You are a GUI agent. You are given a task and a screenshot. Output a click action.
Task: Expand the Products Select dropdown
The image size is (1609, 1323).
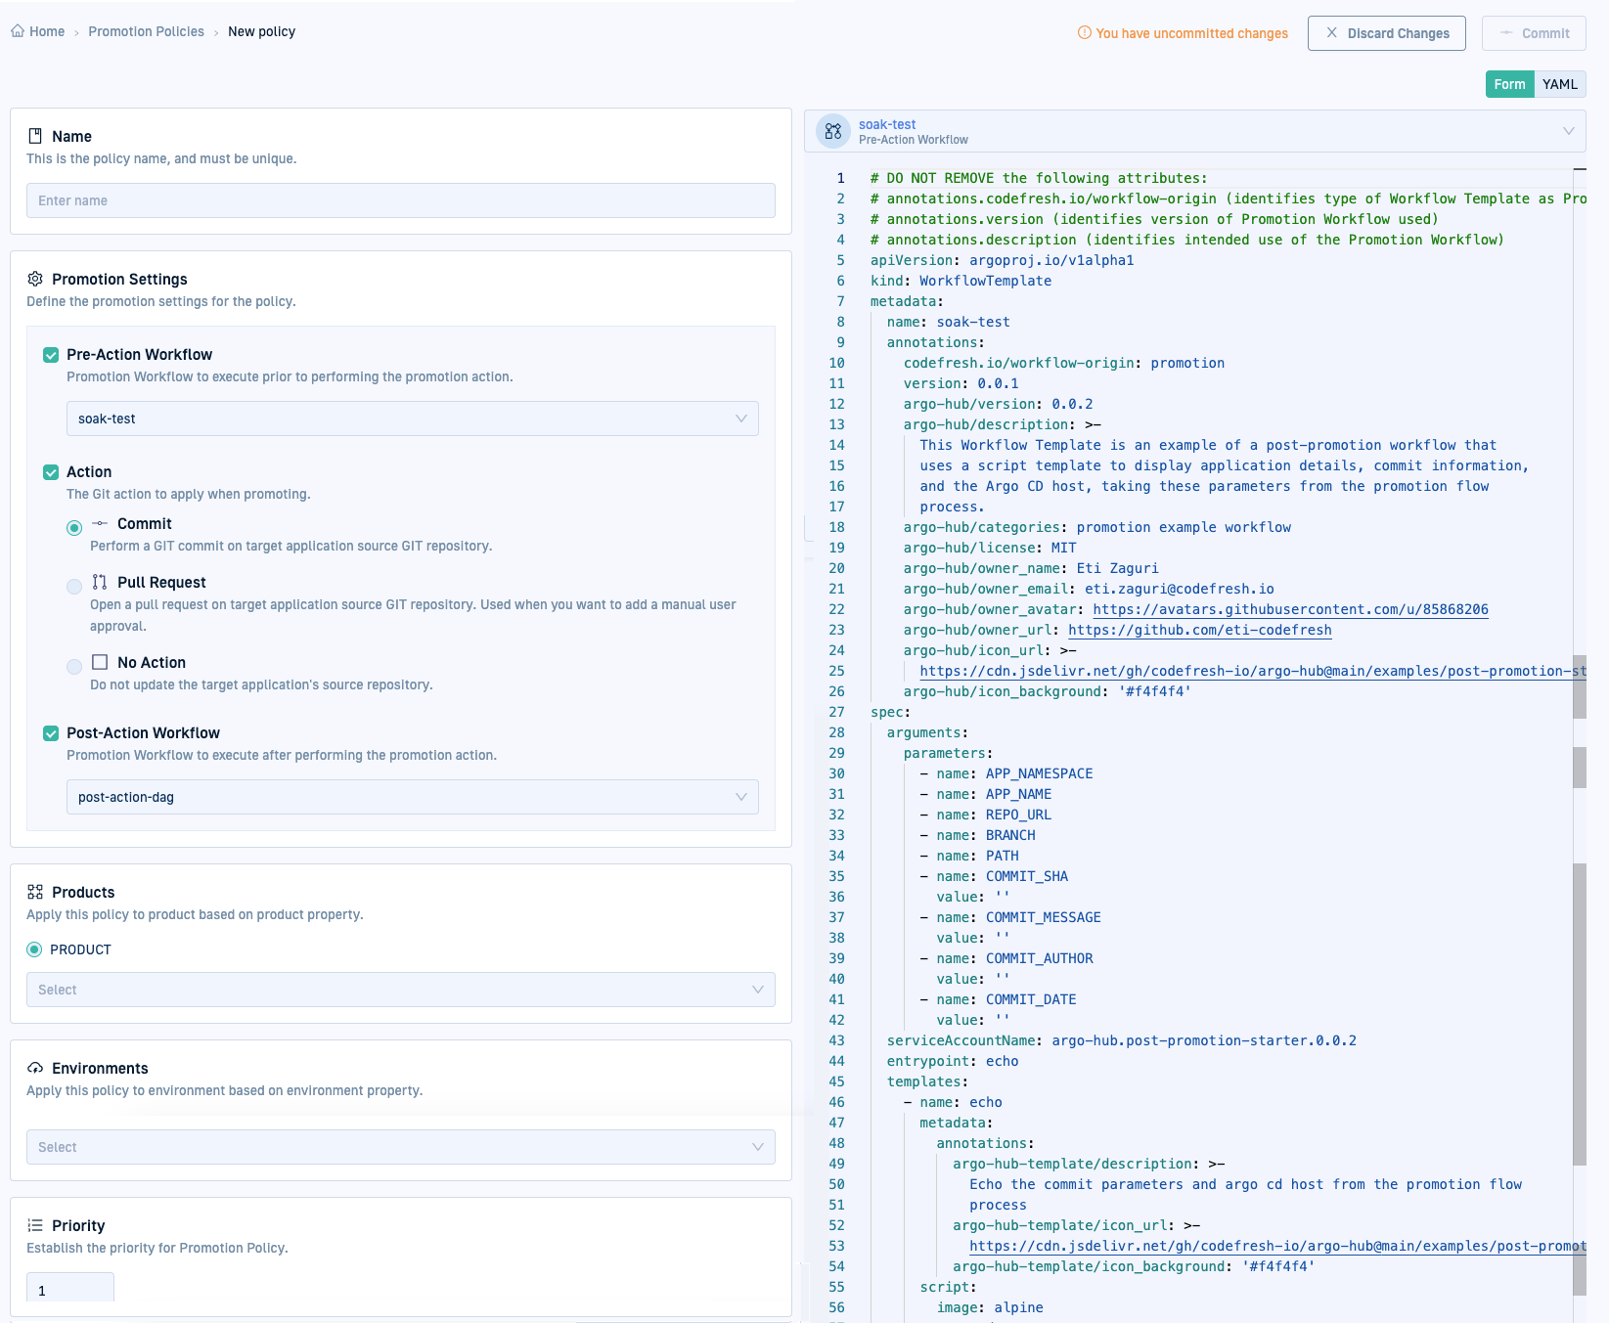pos(400,990)
